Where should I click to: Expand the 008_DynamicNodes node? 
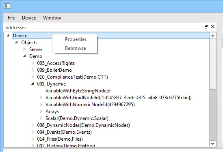(33, 125)
